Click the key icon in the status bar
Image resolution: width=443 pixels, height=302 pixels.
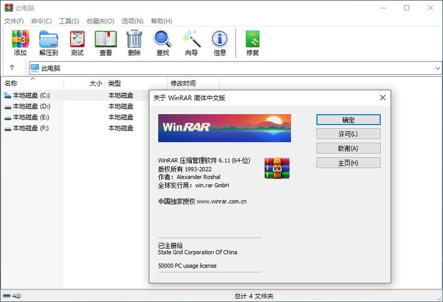[x=17, y=296]
